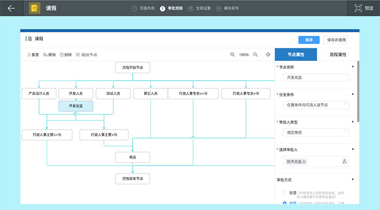380x210 pixels.
Task: Click the 添加节点 add node toolbar item
Action: [86, 55]
